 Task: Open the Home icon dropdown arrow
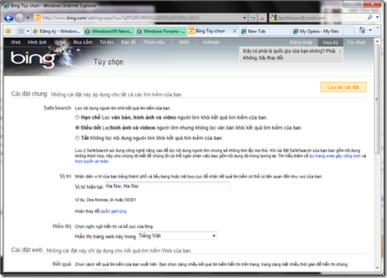click(x=370, y=30)
